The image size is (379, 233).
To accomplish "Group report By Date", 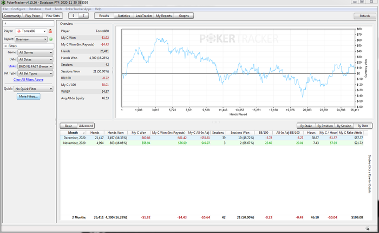I will coord(363,126).
